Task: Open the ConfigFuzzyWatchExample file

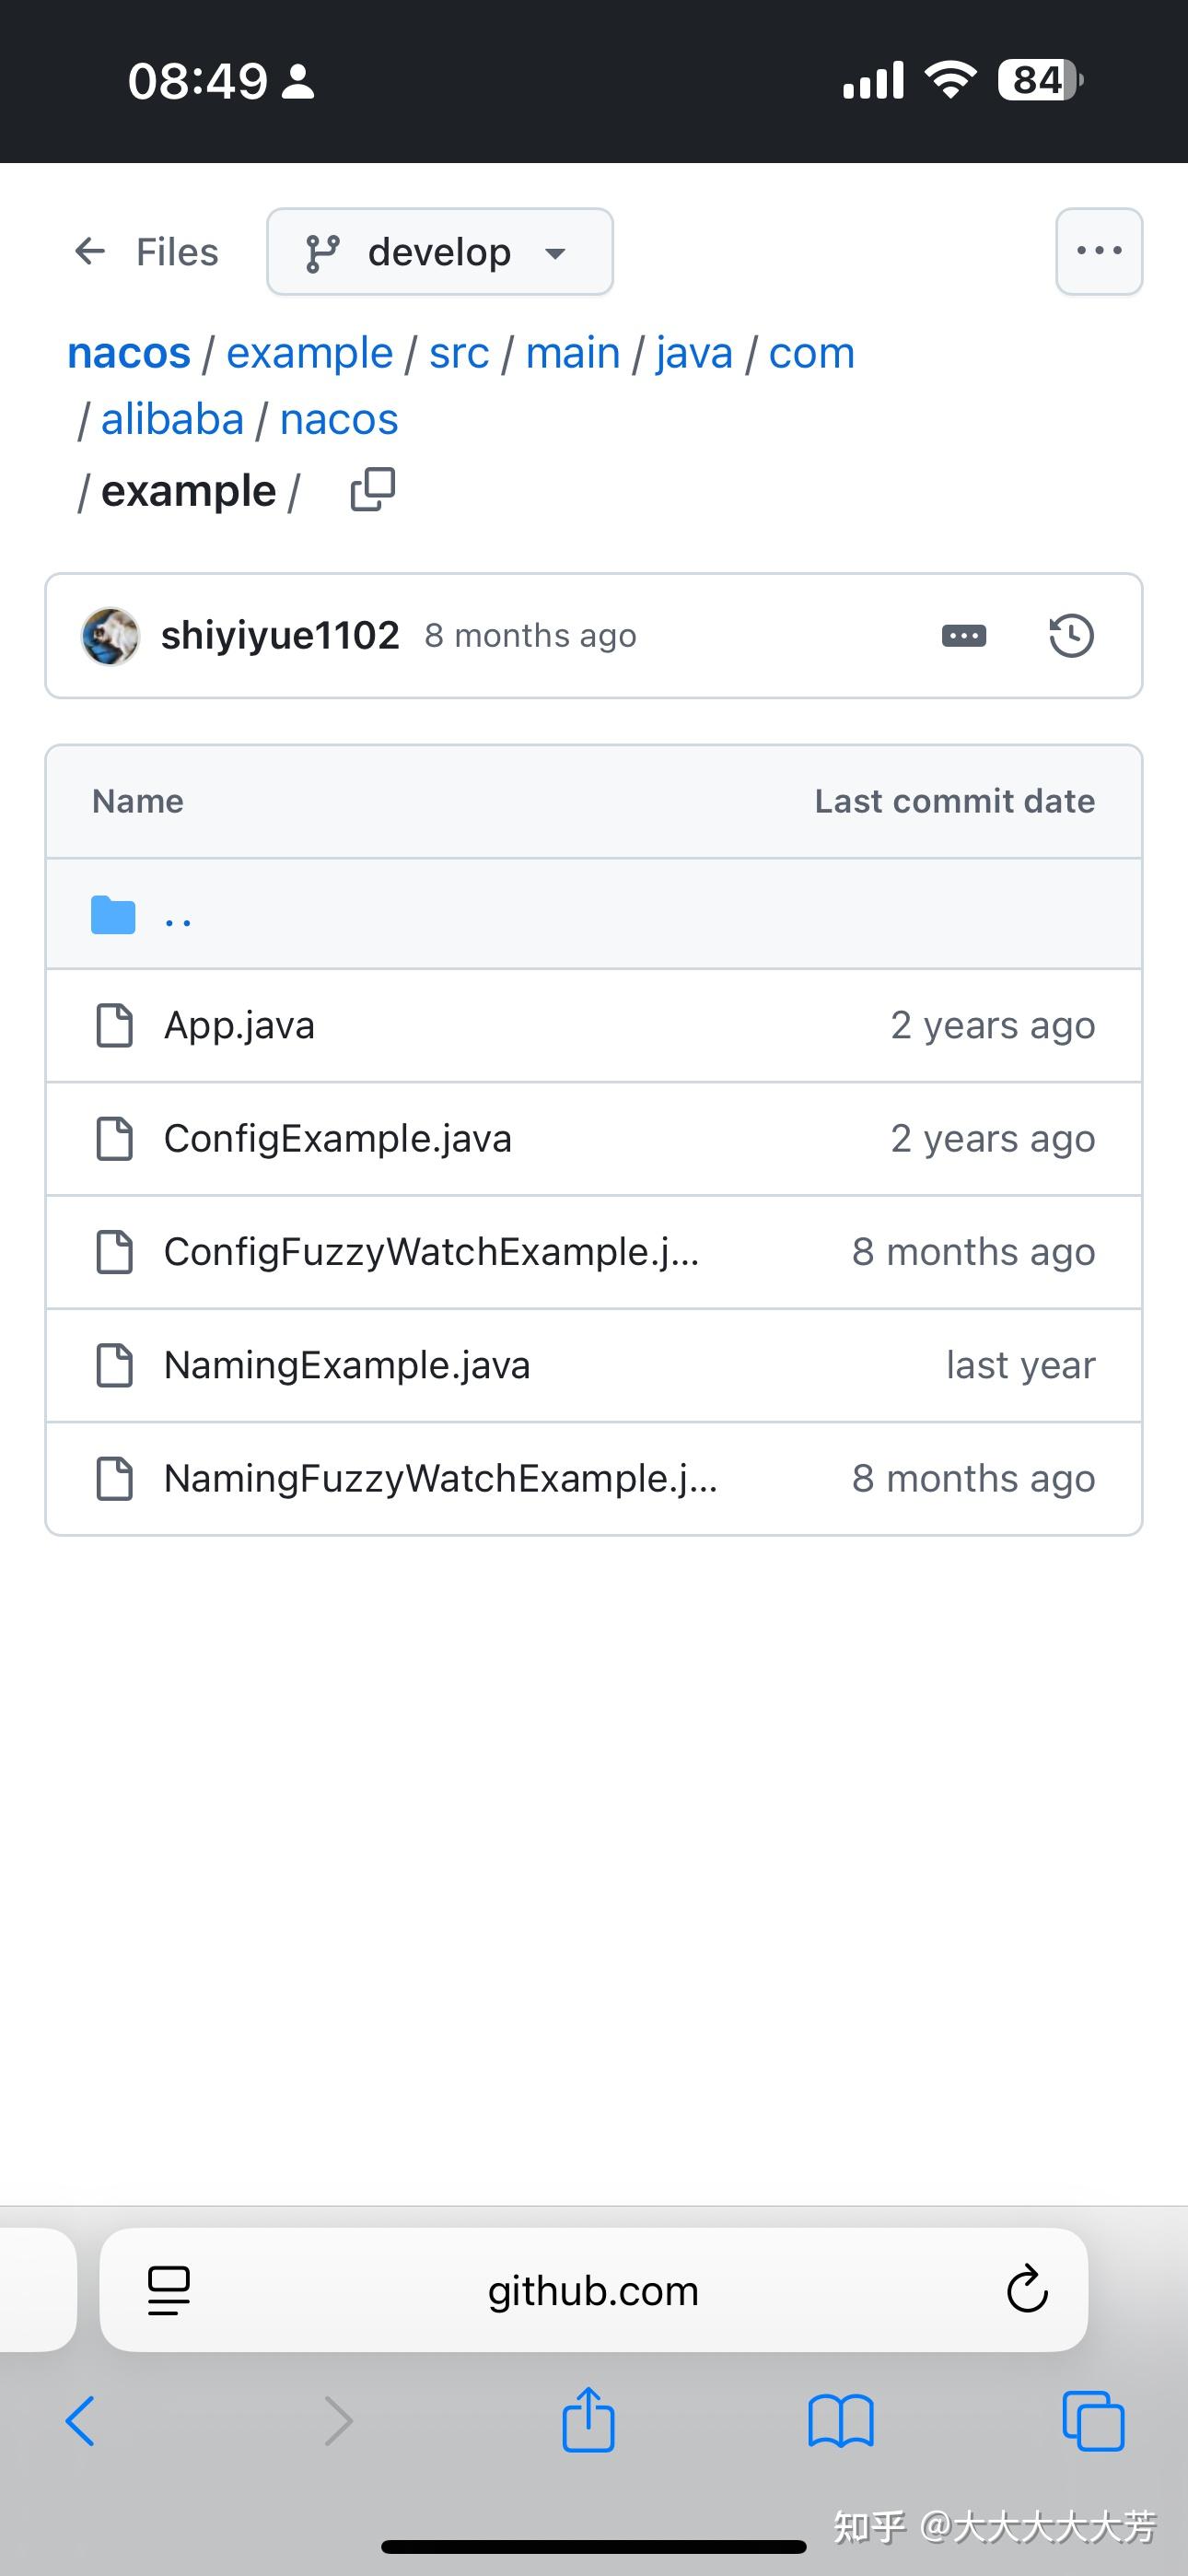Action: point(431,1252)
